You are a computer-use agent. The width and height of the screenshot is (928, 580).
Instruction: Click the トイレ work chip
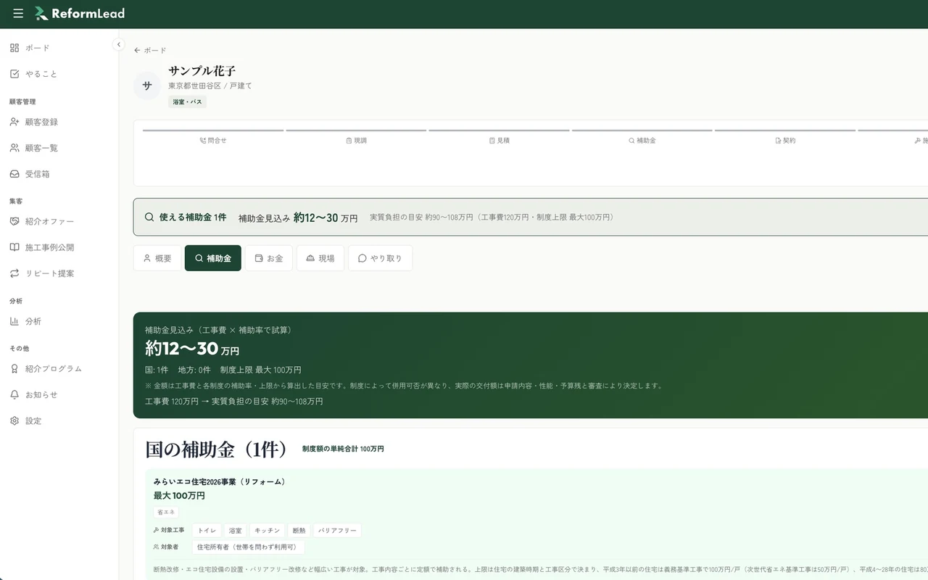coord(207,531)
